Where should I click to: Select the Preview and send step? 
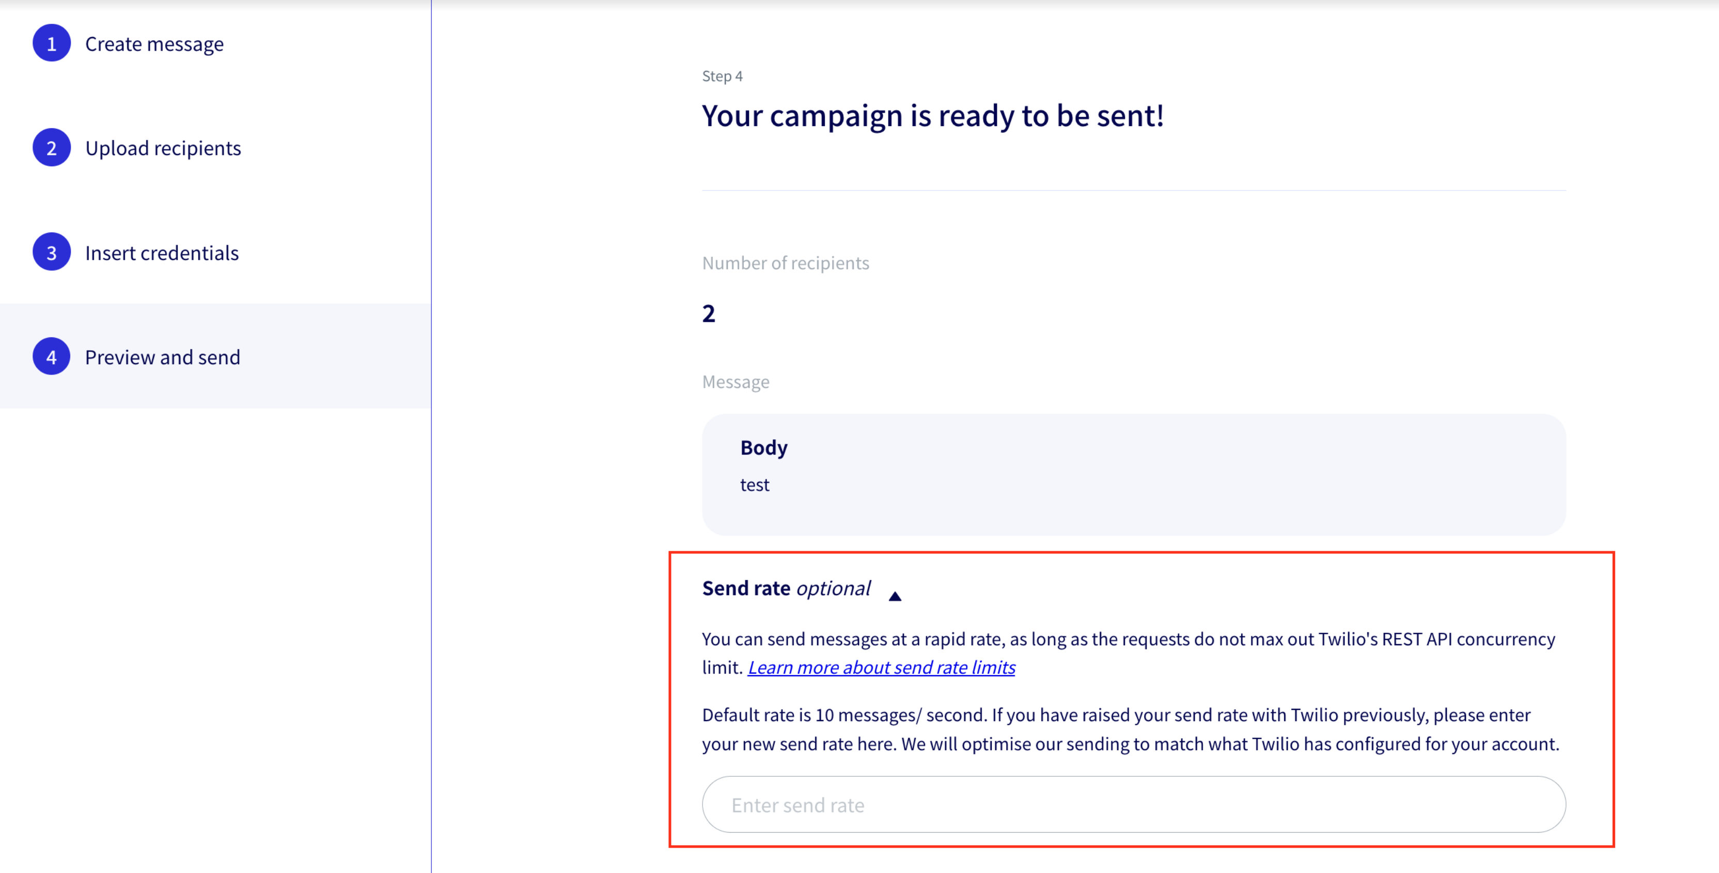coord(162,357)
